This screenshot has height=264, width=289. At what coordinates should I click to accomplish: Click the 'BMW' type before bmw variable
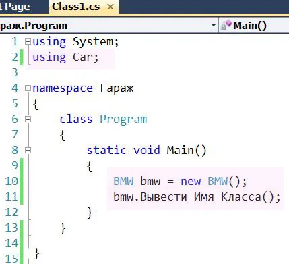tap(123, 181)
